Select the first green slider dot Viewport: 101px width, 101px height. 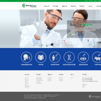[x=70, y=35]
